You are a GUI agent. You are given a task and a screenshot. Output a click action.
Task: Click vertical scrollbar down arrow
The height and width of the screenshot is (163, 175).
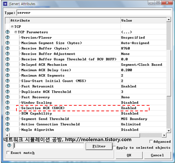(x=169, y=130)
